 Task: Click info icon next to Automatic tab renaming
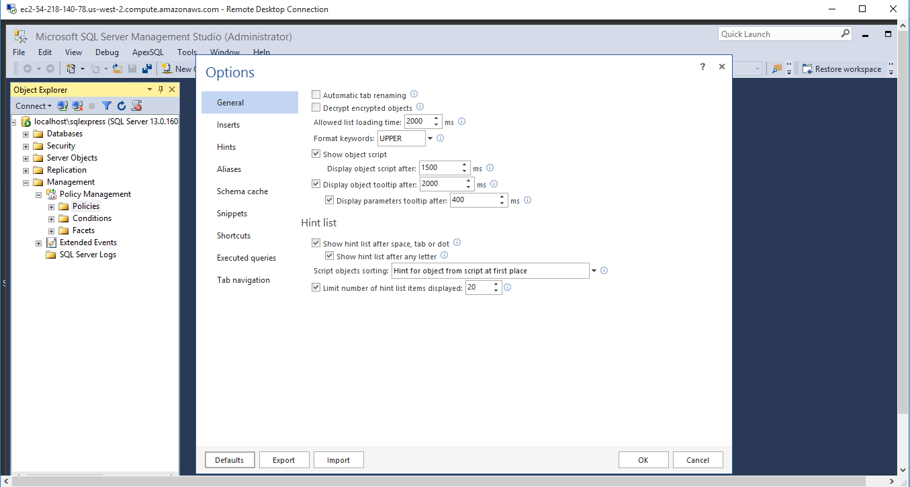click(414, 95)
